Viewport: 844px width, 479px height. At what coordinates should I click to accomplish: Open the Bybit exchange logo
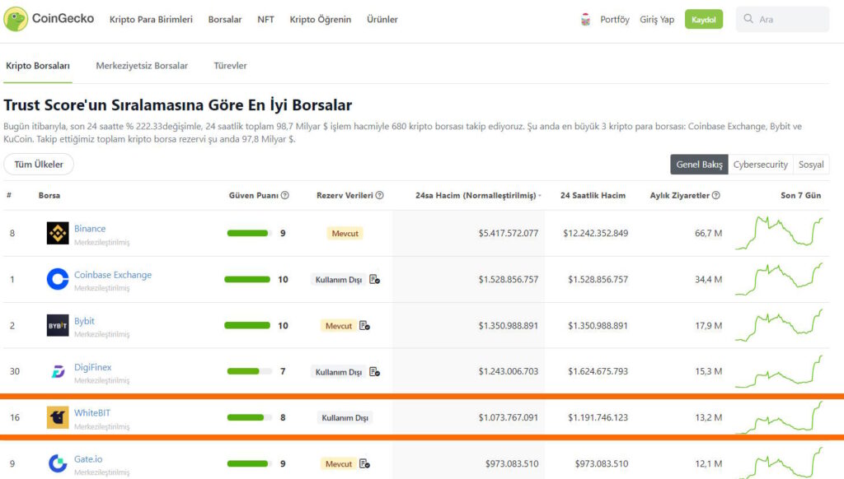point(58,325)
